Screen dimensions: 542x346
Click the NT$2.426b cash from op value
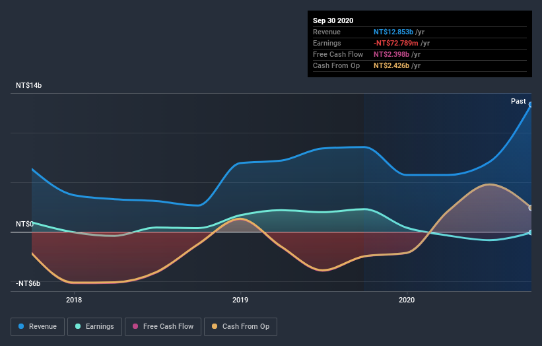pos(391,65)
